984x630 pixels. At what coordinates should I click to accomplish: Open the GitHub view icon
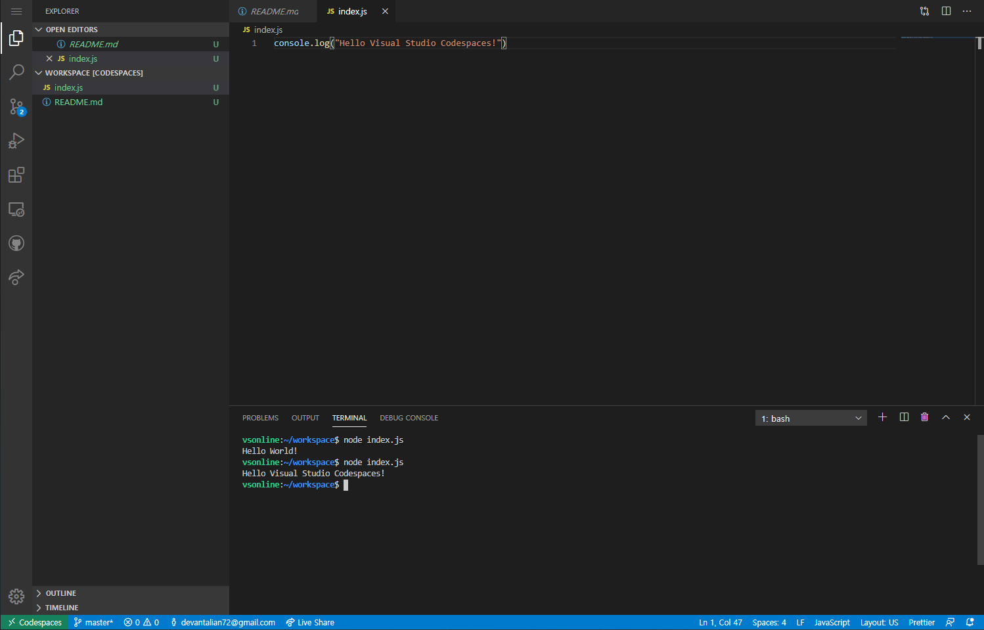pos(16,243)
